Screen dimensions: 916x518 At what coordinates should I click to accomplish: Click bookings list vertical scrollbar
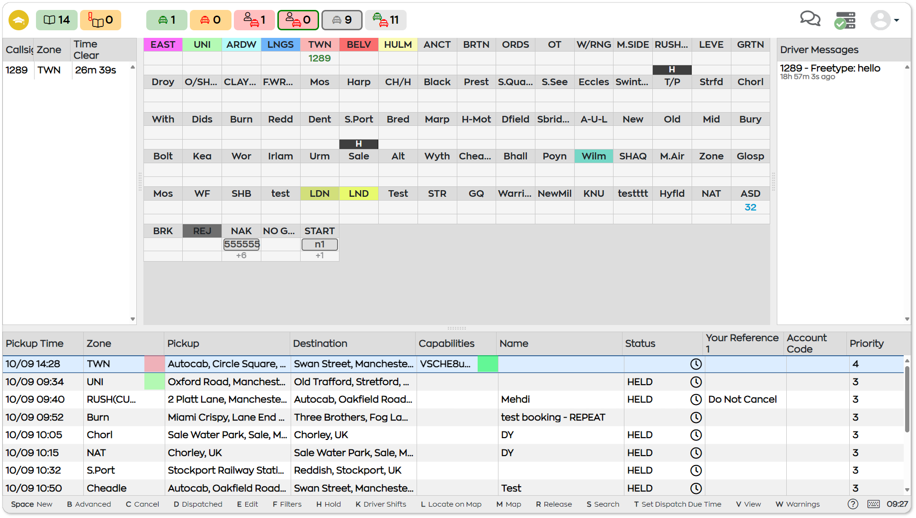tap(907, 399)
